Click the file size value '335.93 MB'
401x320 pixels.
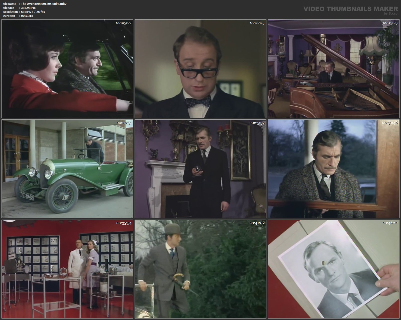tap(28, 8)
